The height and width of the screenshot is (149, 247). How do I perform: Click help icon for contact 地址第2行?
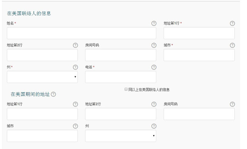(x=75, y=45)
